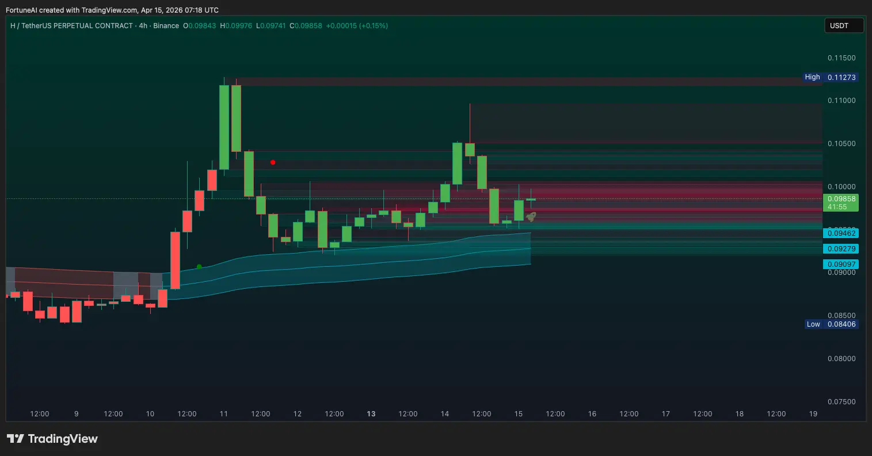This screenshot has height=456, width=872.
Task: Click the 0.10000 price axis tick
Action: pos(841,187)
